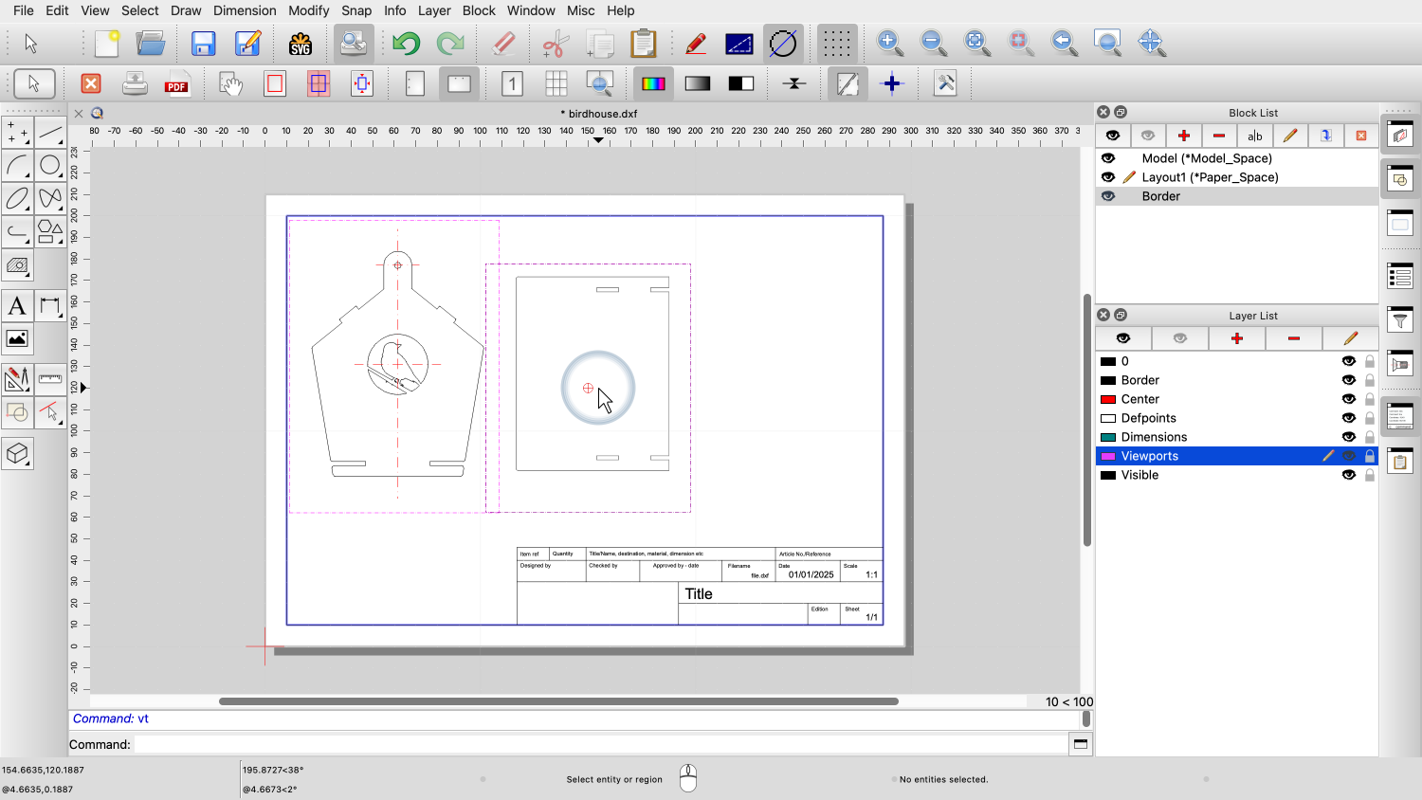This screenshot has width=1422, height=800.
Task: Add a new layer with plus button
Action: (1236, 338)
